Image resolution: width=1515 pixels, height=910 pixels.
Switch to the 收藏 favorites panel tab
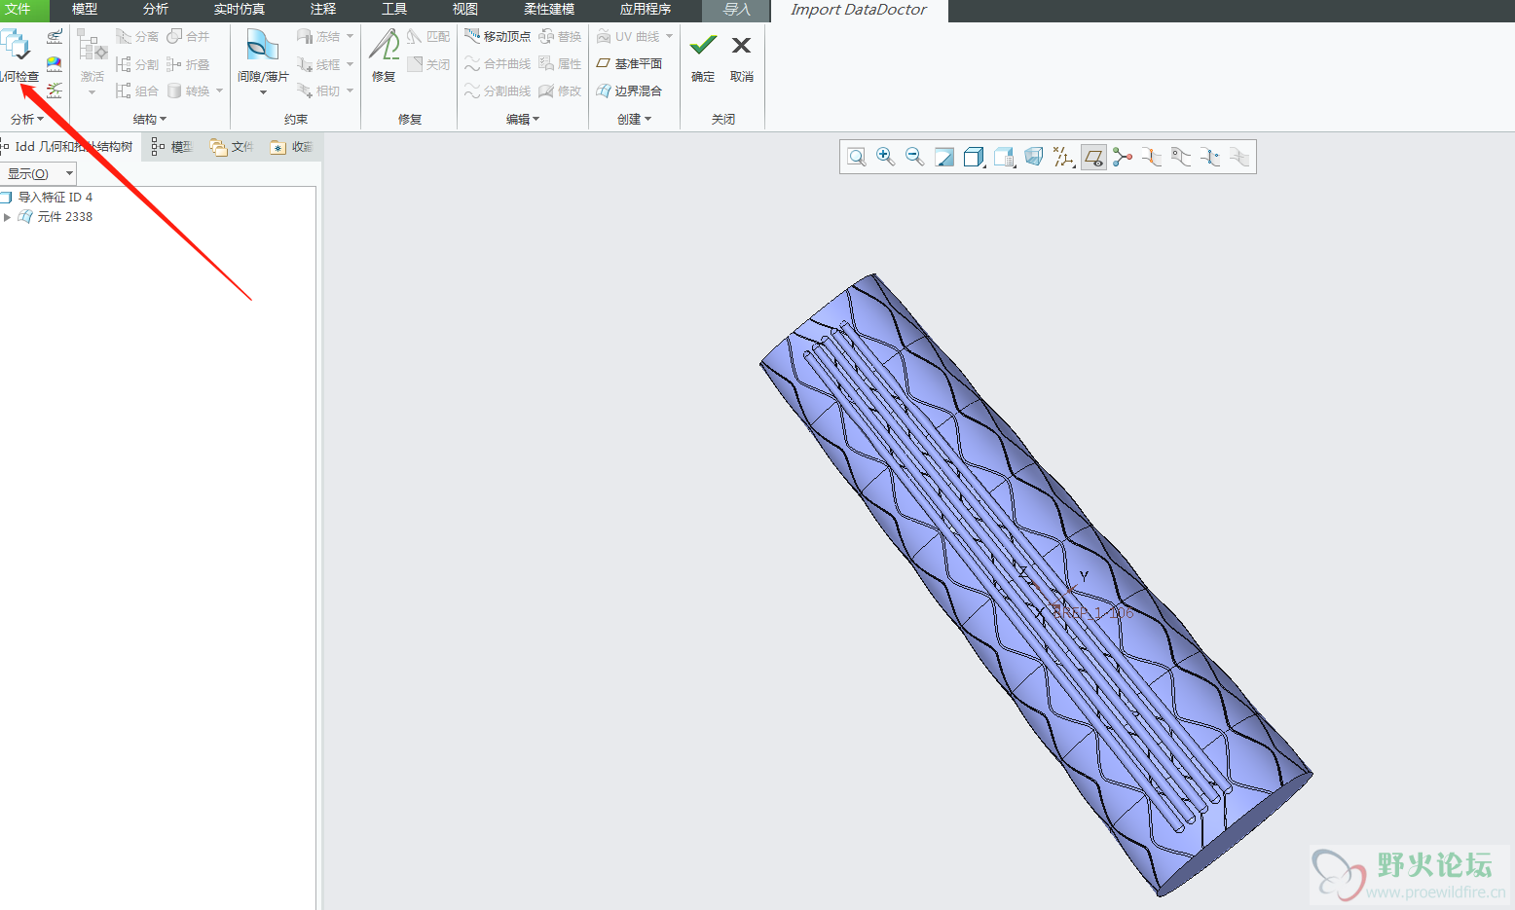pyautogui.click(x=291, y=147)
